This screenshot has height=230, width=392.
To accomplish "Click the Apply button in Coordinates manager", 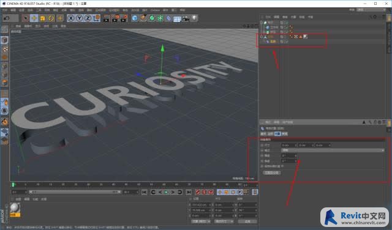I will pos(247,221).
